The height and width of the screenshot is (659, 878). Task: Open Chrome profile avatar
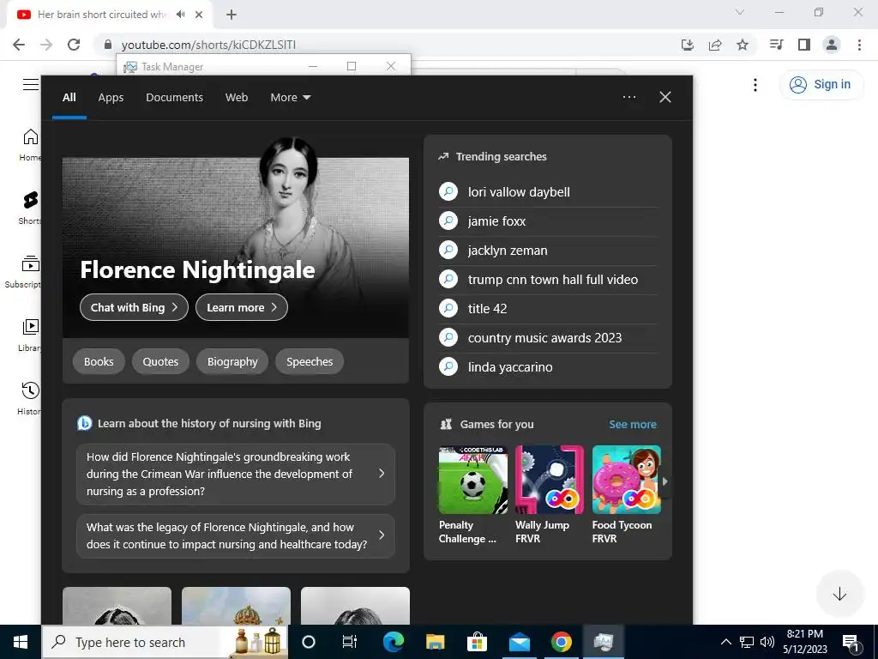832,45
